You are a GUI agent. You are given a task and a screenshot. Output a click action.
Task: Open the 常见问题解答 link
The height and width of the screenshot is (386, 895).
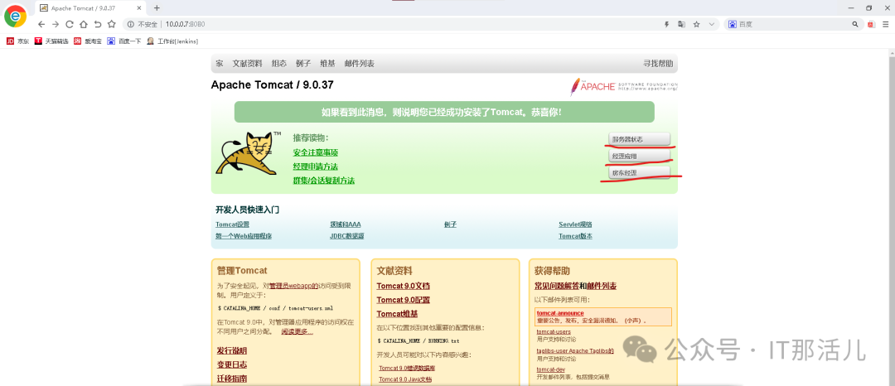(x=557, y=287)
